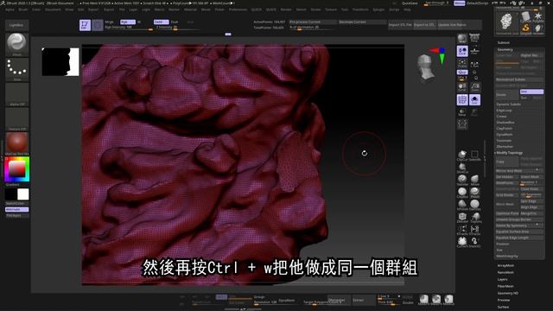Viewport: 553px width, 311px height.
Task: Click Mirror And Weld button
Action: coord(519,171)
